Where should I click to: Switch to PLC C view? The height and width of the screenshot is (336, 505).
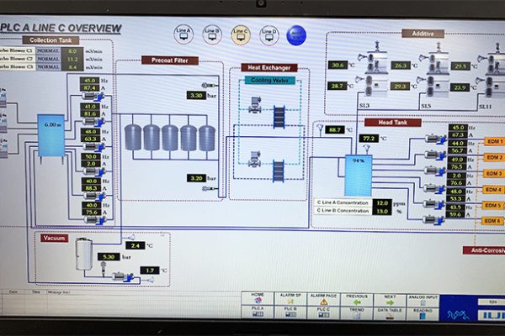pos(323,312)
